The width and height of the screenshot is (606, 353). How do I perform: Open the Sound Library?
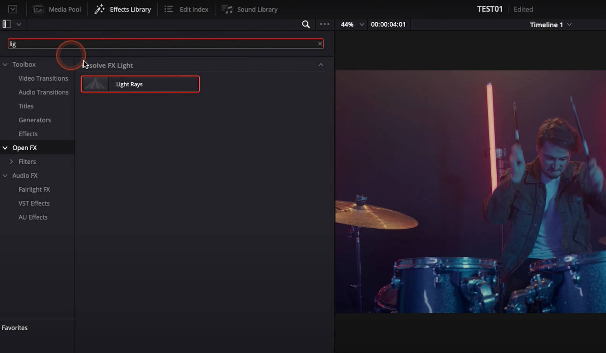pos(249,9)
